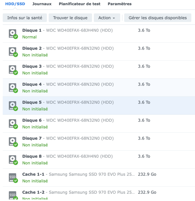Image resolution: width=195 pixels, height=201 pixels.
Task: Switch to the Journaux tab
Action: pos(42,4)
